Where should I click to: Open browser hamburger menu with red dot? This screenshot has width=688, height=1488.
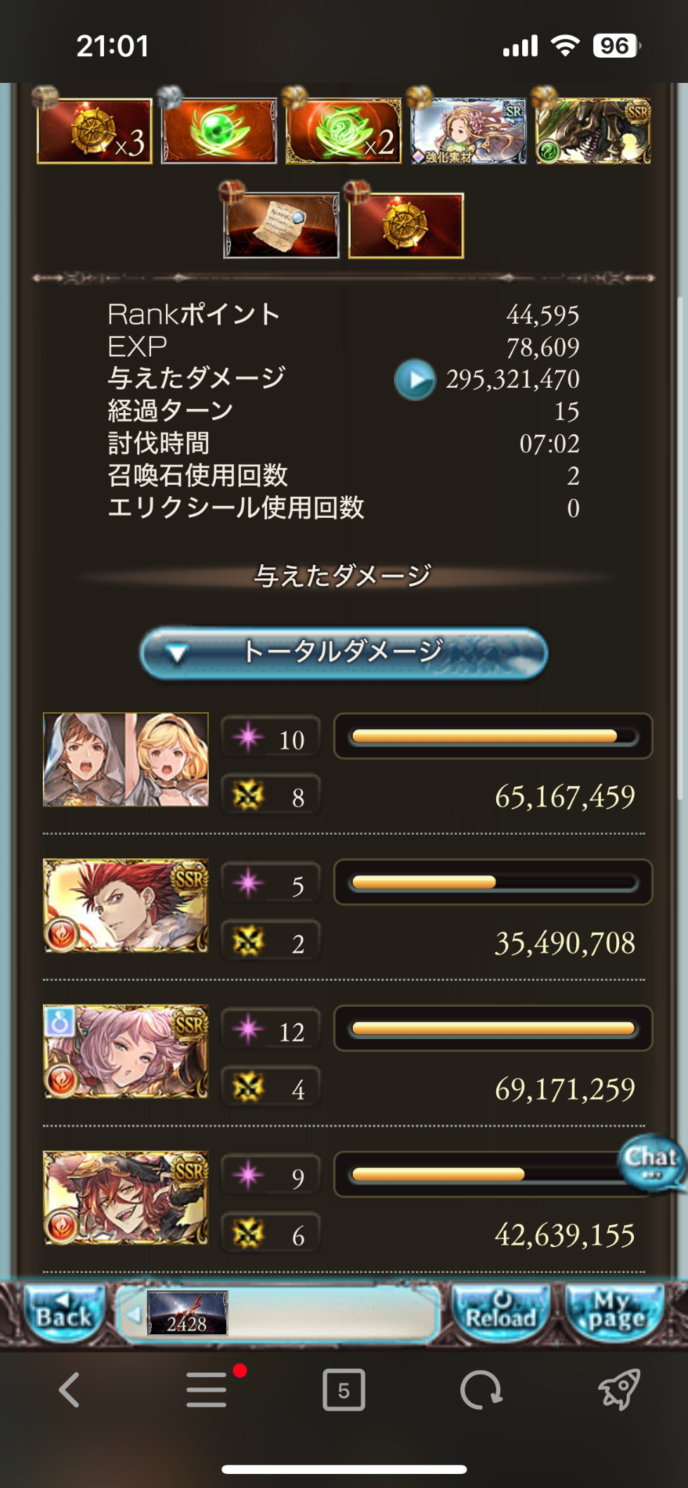pos(207,1390)
